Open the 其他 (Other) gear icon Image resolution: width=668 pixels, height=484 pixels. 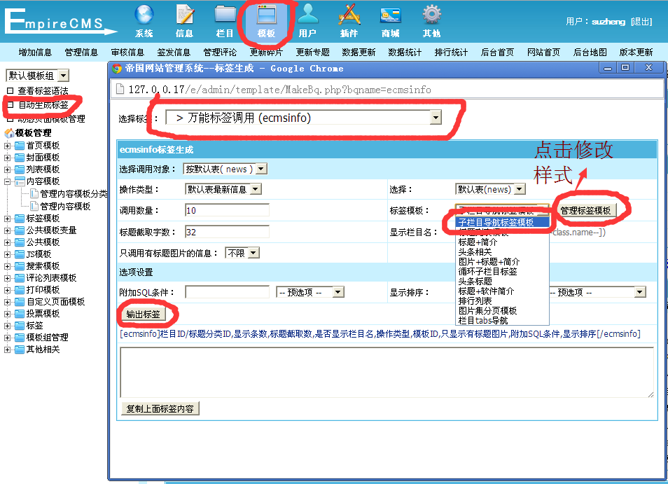(x=431, y=15)
